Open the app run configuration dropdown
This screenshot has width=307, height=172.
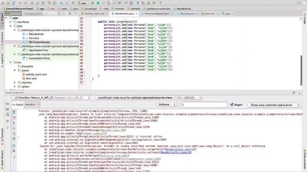click(83, 3)
